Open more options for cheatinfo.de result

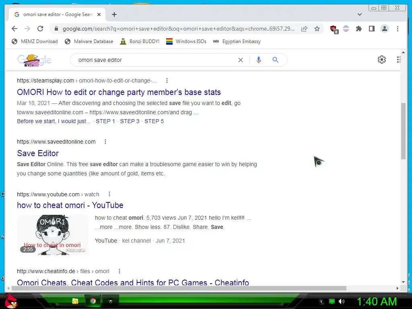point(119,271)
